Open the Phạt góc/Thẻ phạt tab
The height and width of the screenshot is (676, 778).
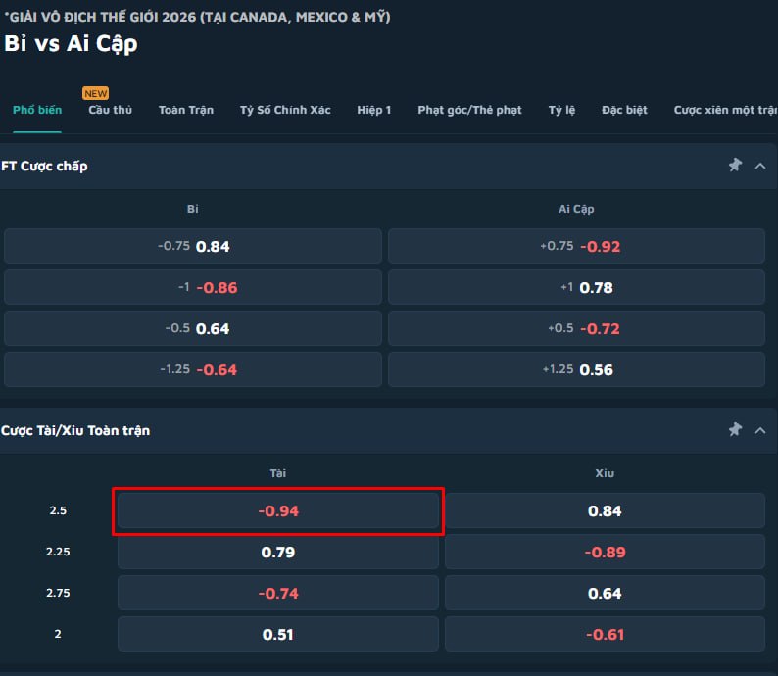tap(469, 110)
